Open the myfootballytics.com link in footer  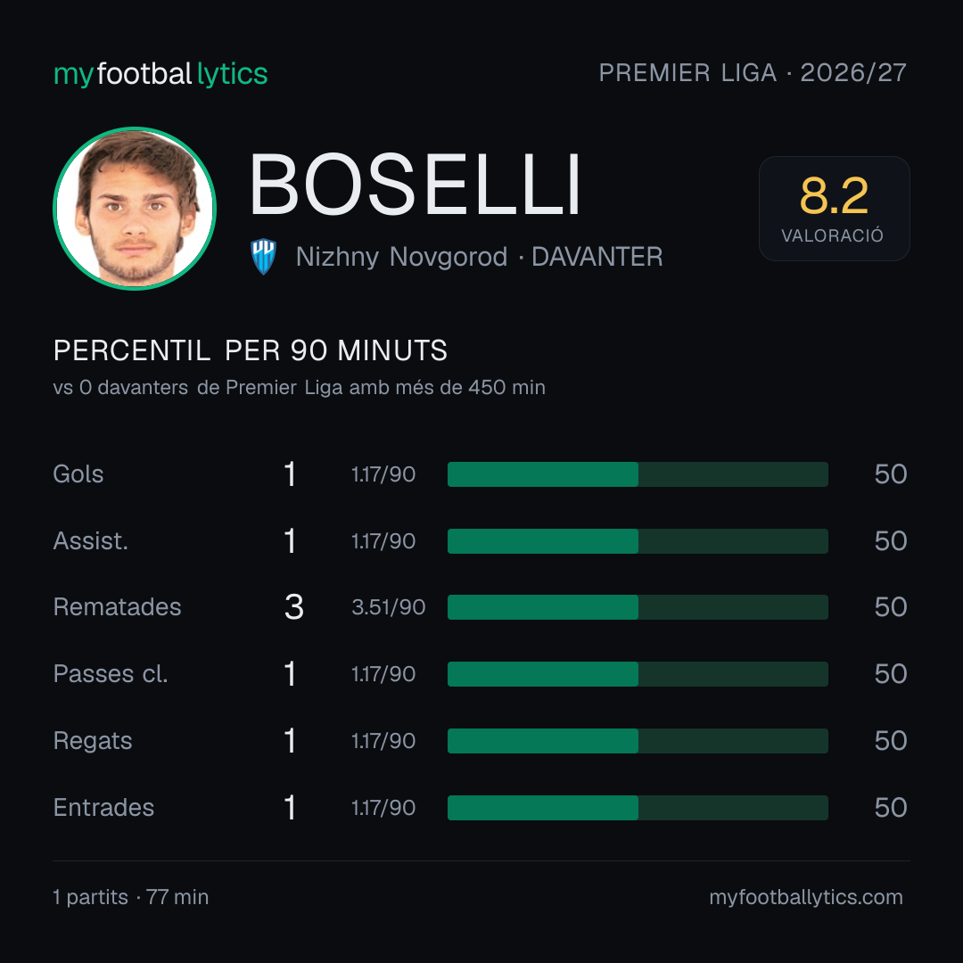(806, 897)
